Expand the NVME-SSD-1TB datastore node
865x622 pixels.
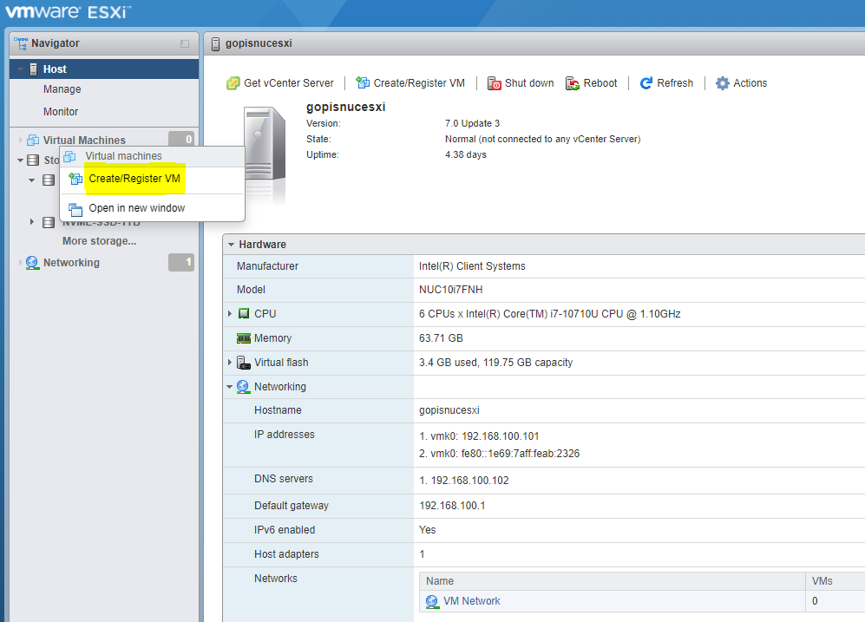[31, 222]
